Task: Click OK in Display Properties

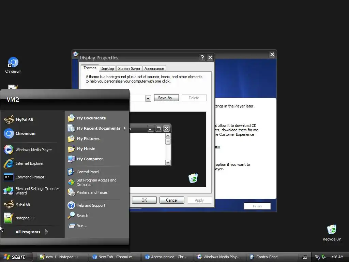Action: click(144, 200)
